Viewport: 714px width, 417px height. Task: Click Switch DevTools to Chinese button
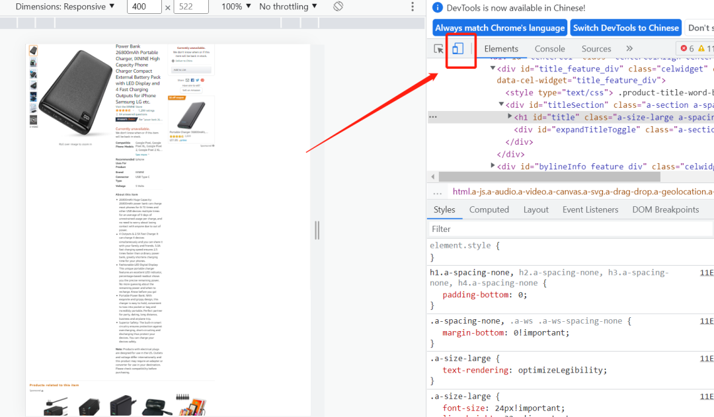[625, 28]
